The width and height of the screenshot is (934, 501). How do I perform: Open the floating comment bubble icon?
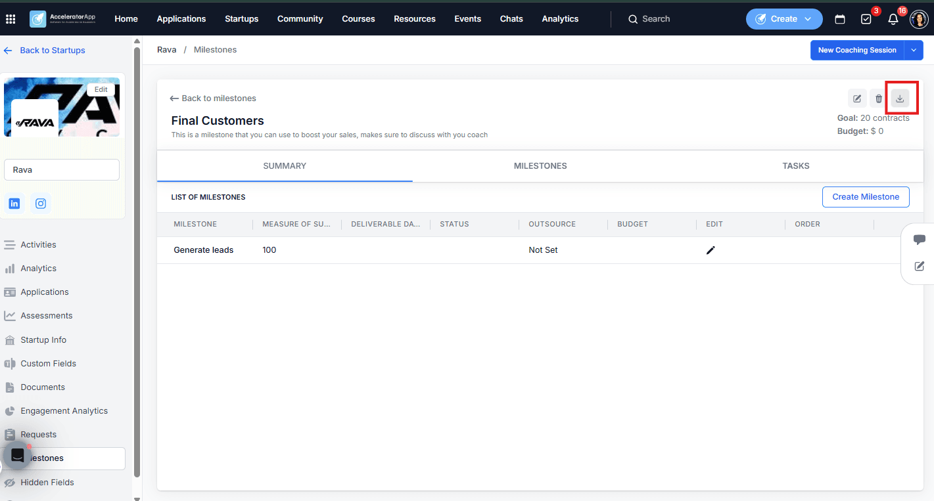point(920,240)
